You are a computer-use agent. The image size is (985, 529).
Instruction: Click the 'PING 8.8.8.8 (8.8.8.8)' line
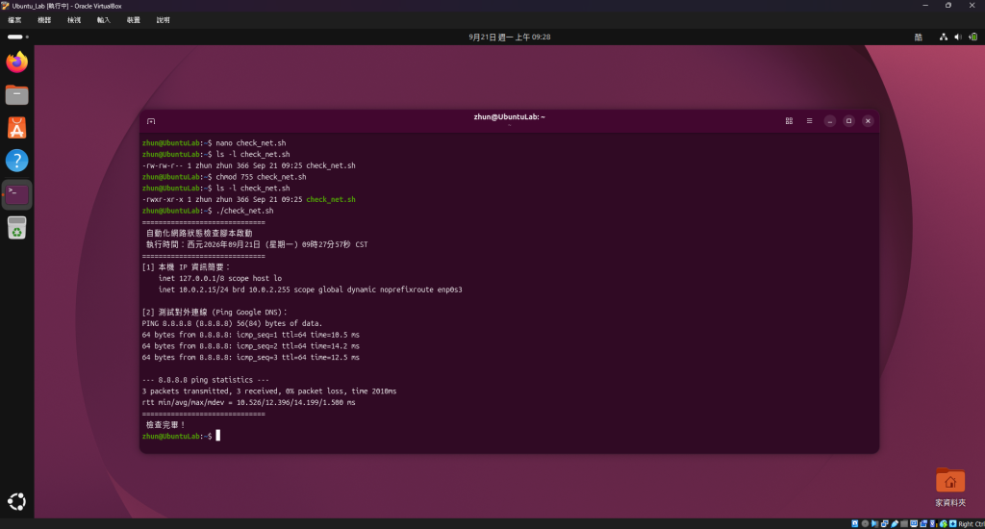point(232,323)
